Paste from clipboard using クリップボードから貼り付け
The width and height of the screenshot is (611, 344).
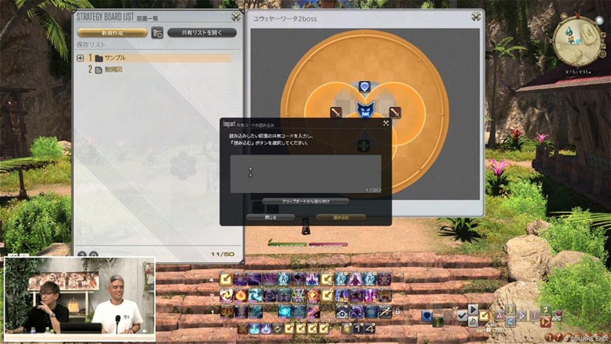click(x=305, y=202)
